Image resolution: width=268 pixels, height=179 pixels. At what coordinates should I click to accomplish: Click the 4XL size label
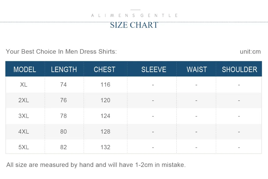(24, 131)
